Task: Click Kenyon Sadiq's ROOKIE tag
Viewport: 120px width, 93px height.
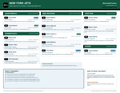Action: [113, 18]
